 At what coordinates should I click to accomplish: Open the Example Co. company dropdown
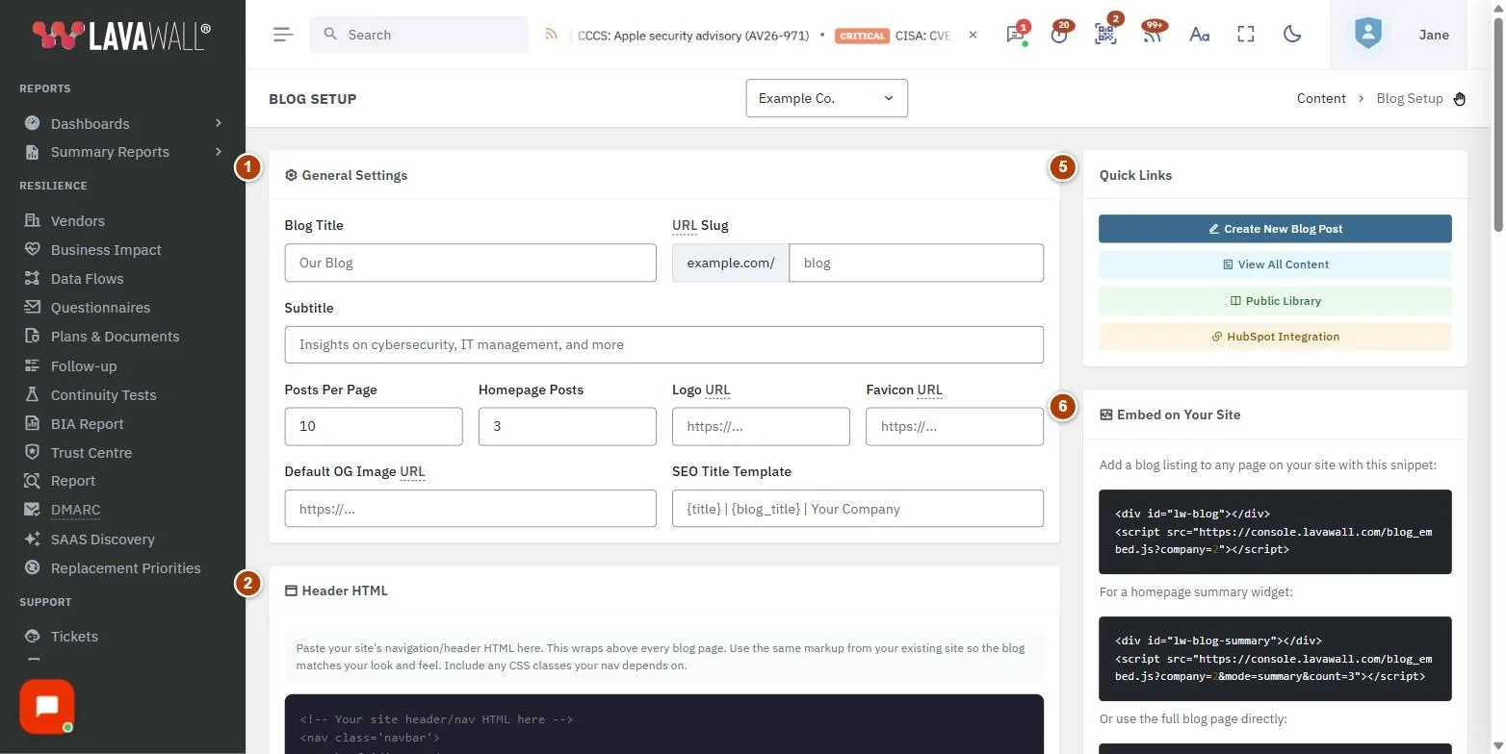point(826,98)
